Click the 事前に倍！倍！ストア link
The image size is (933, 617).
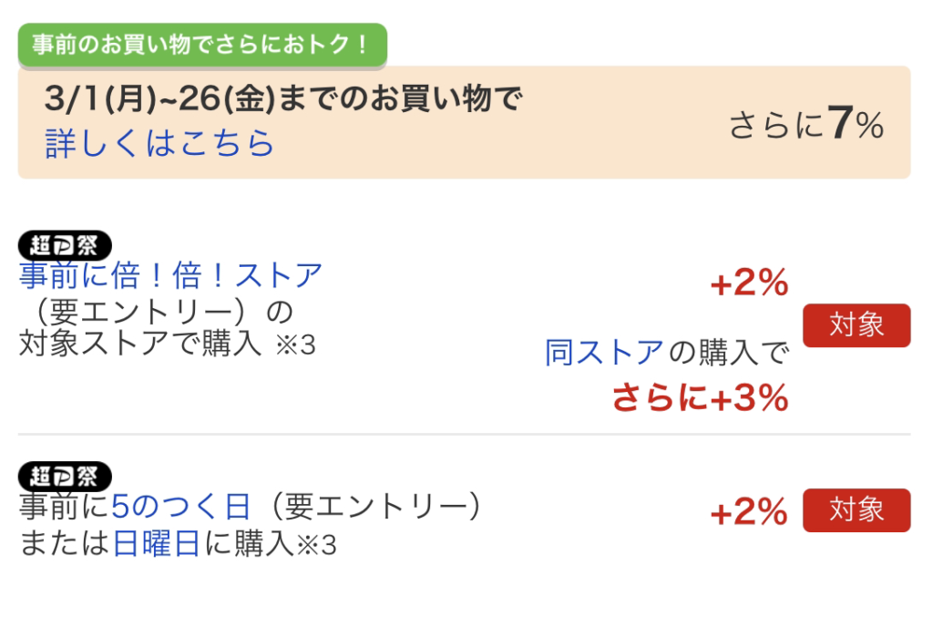click(170, 275)
